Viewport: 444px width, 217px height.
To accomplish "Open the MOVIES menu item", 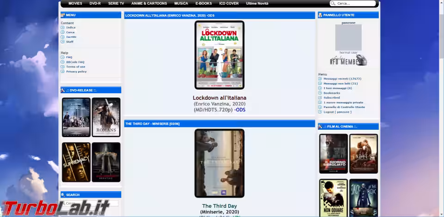I will pyautogui.click(x=75, y=3).
